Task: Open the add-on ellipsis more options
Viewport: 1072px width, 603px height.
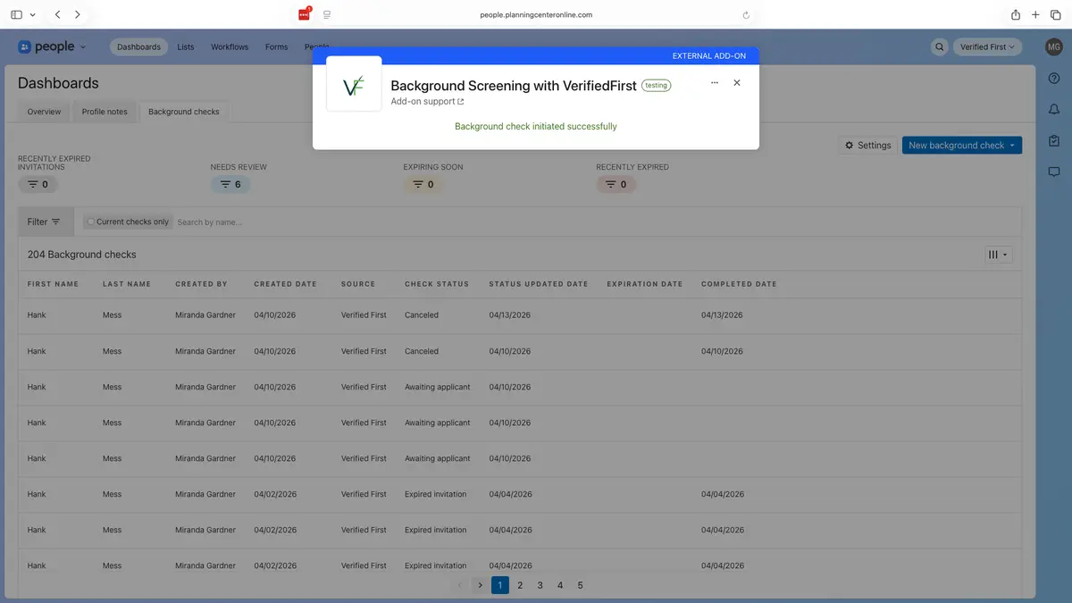Action: pos(715,83)
